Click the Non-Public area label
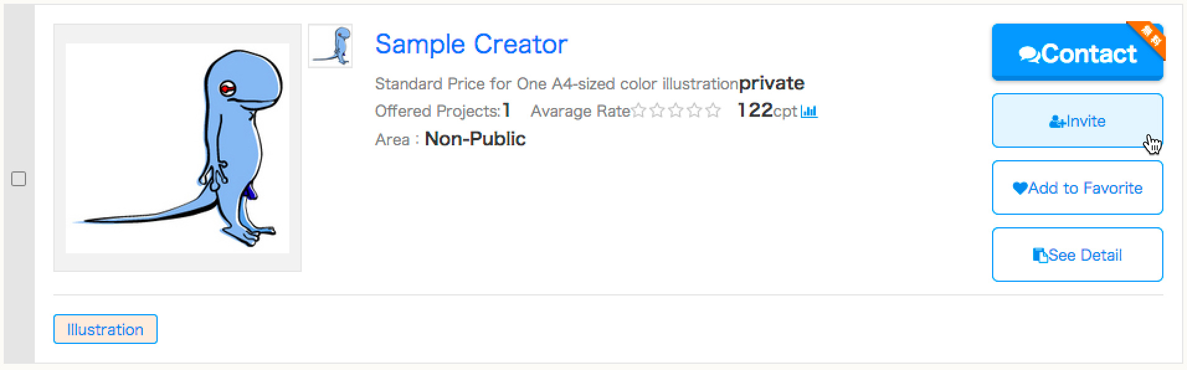1187x370 pixels. (x=475, y=138)
